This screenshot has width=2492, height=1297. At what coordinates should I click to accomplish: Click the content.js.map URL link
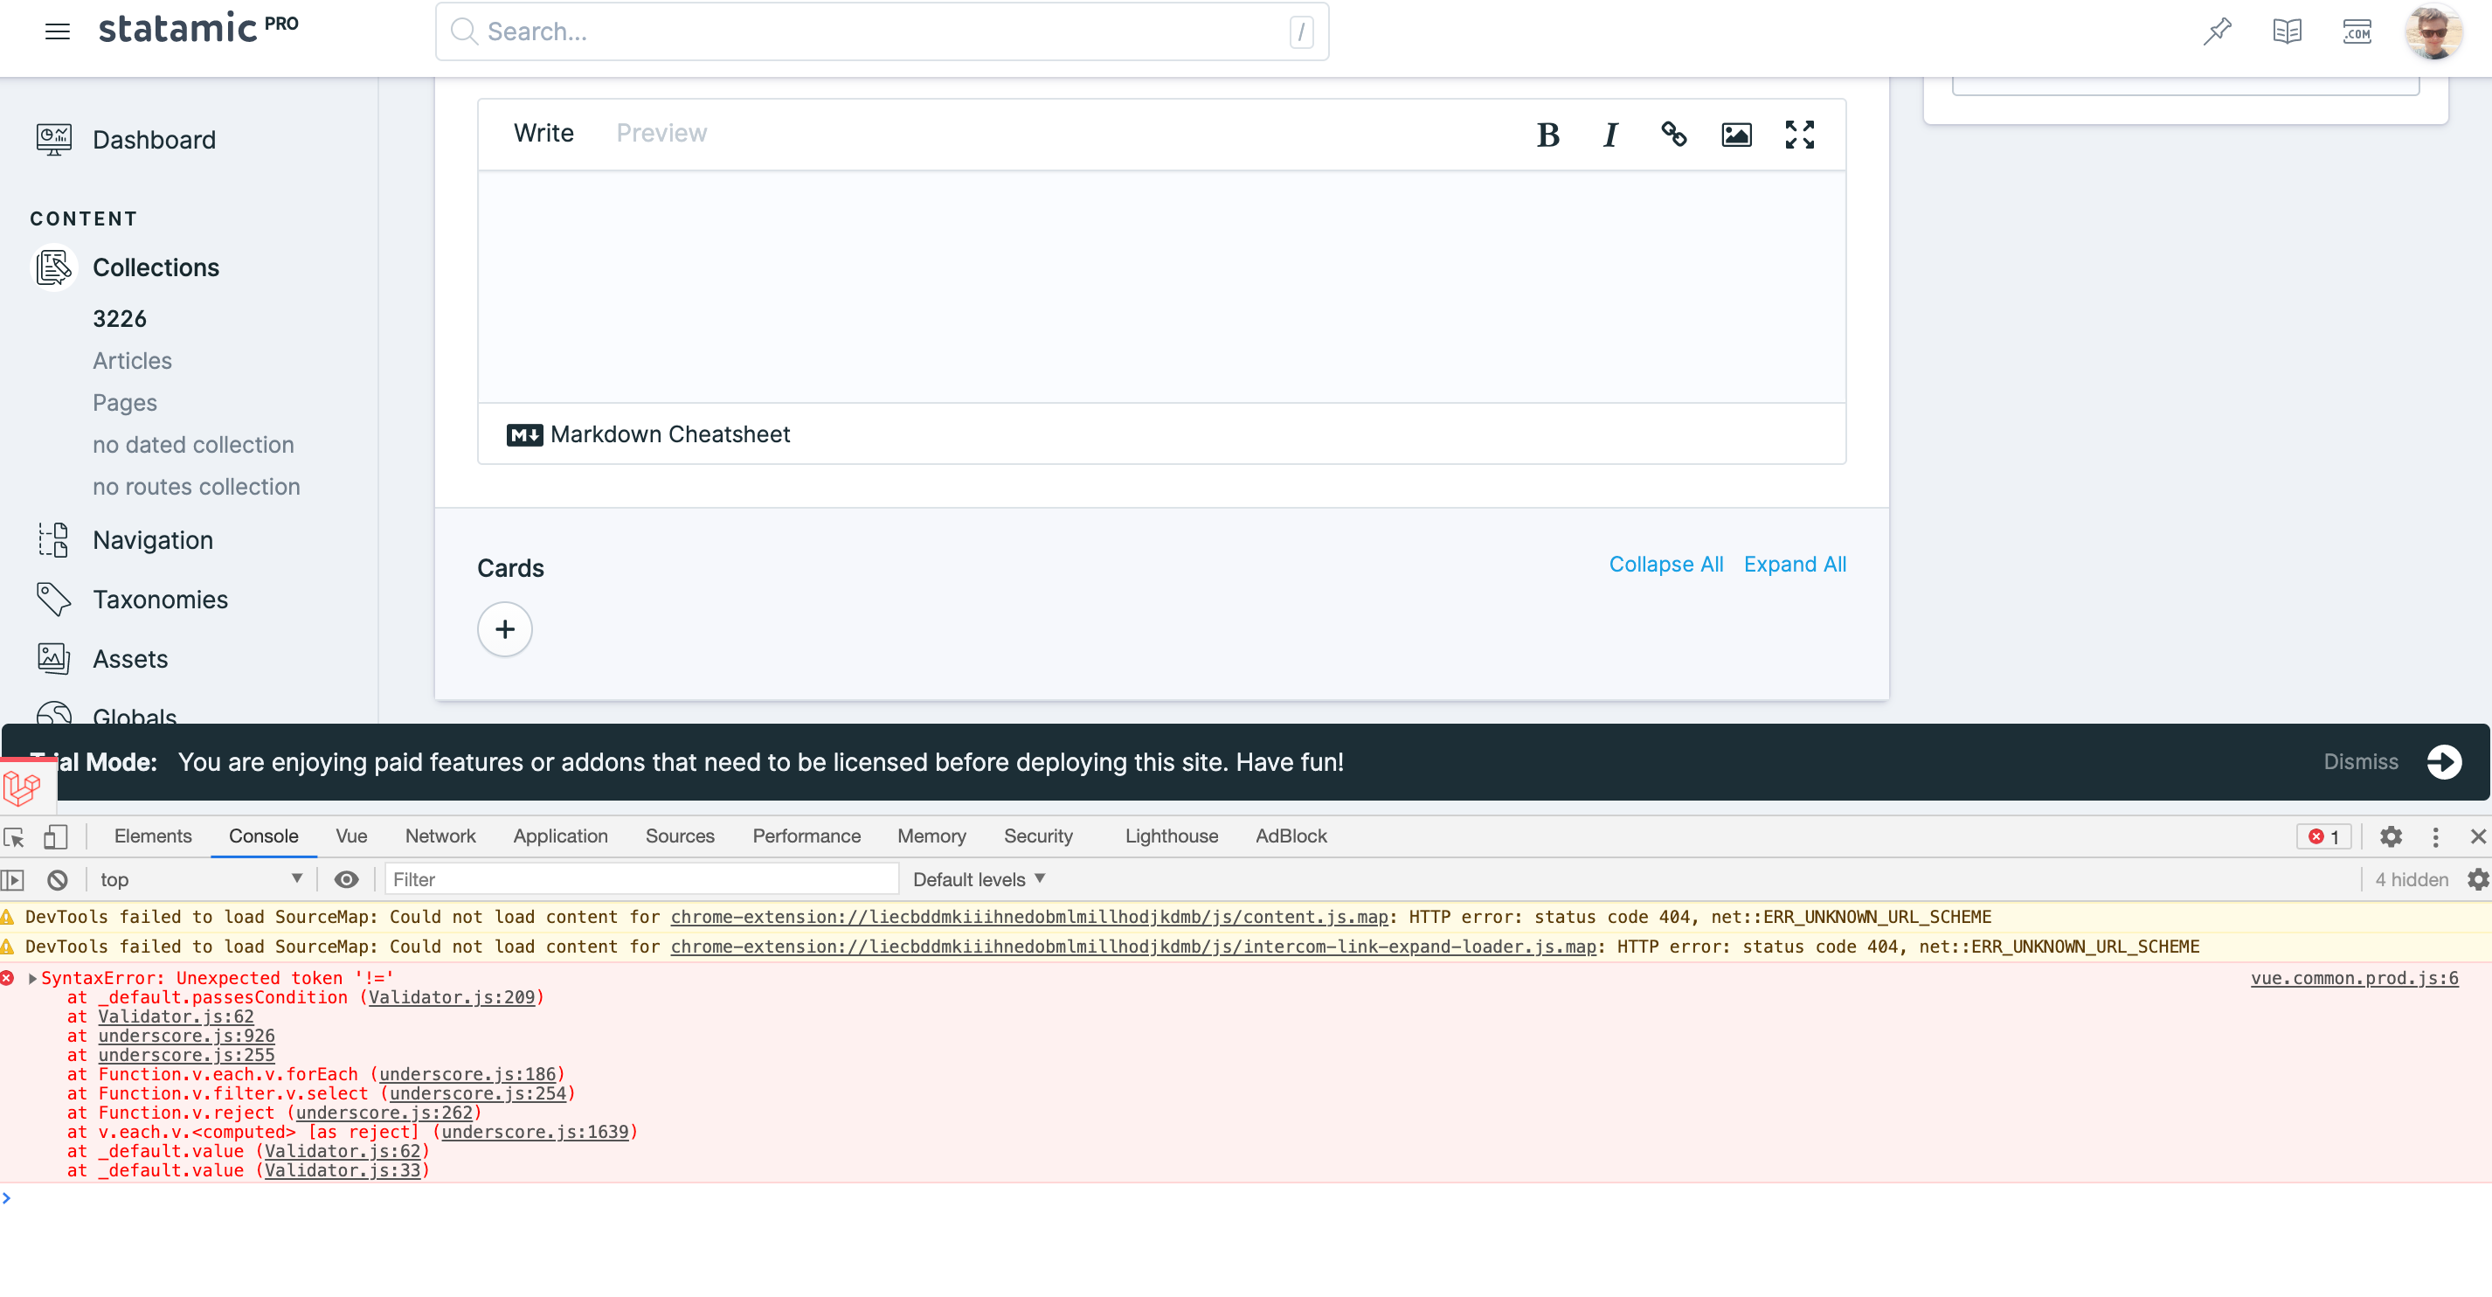click(x=1029, y=918)
